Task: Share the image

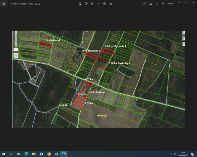Action: pos(111,4)
